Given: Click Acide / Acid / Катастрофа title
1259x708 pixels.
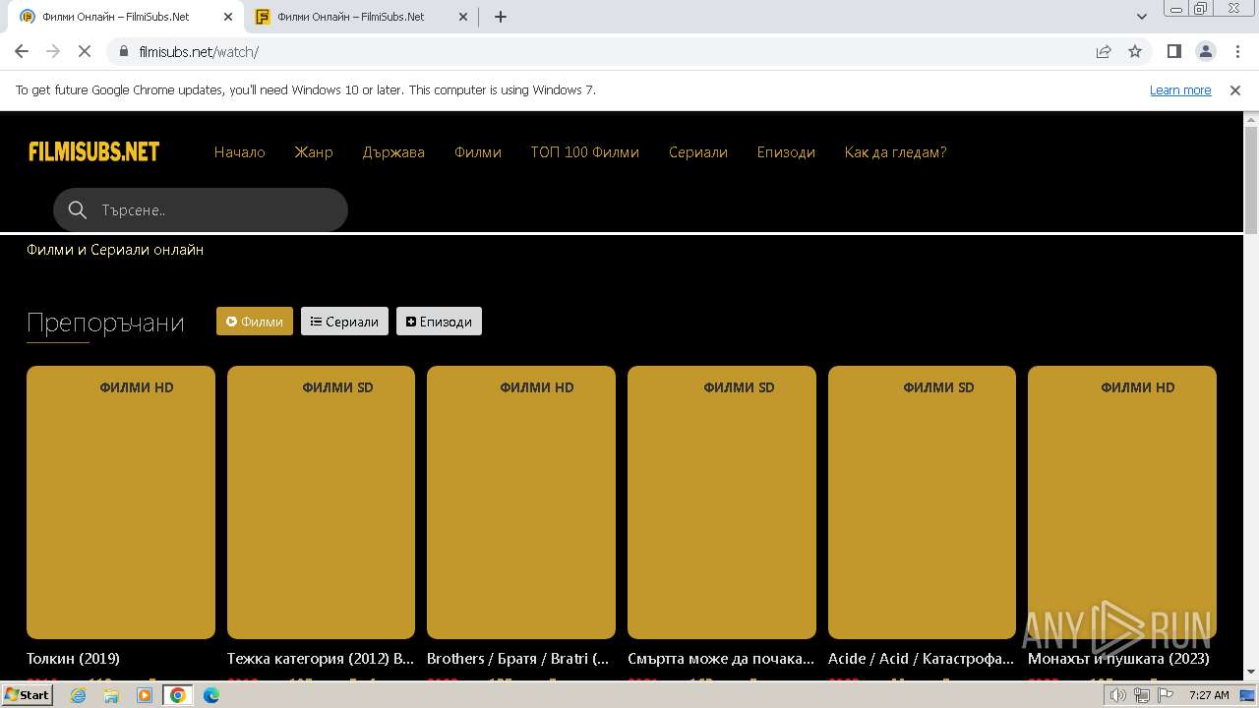Looking at the screenshot, I should pos(921,659).
